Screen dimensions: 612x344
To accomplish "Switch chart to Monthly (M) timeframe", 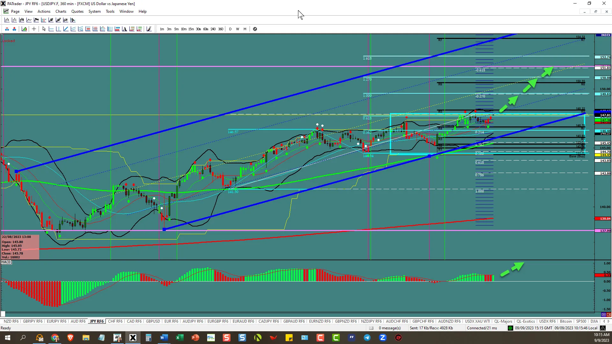I will tap(245, 29).
